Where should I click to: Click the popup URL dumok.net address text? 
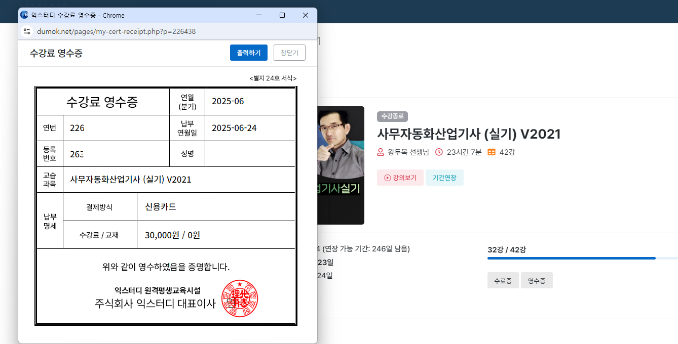pyautogui.click(x=116, y=31)
